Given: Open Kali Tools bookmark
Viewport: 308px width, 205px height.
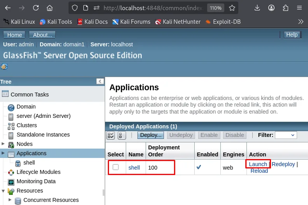Looking at the screenshot, I should point(56,21).
